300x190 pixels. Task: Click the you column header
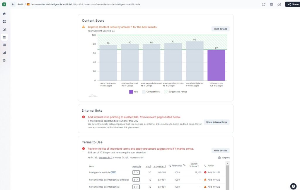(x=148, y=166)
